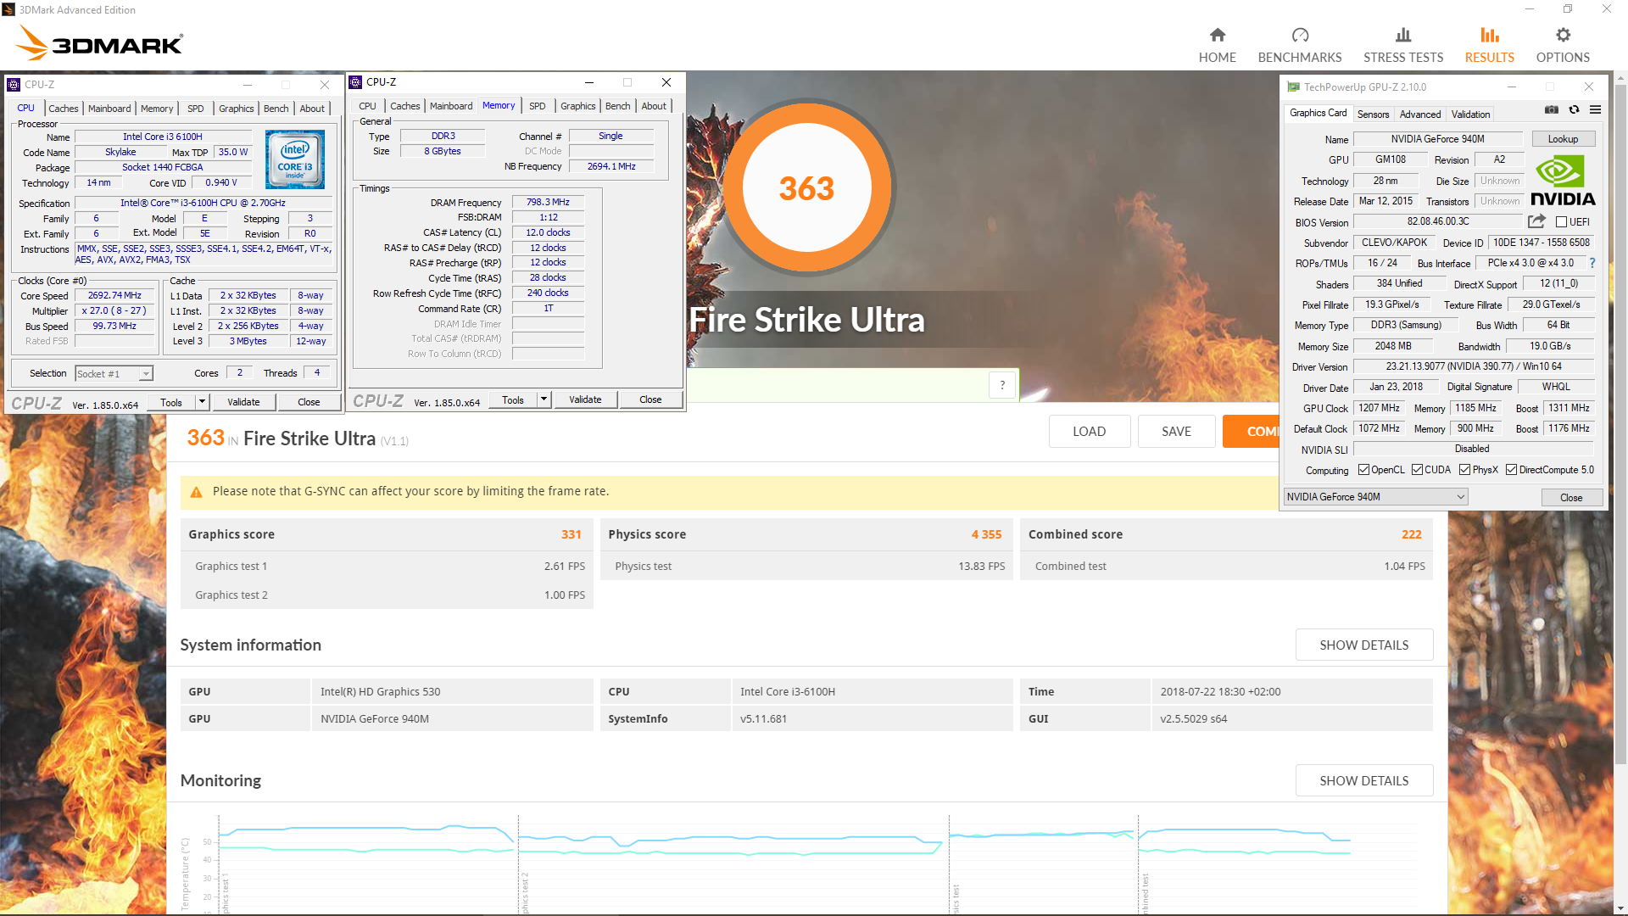The height and width of the screenshot is (916, 1628).
Task: Click the NVIDIA logo in GPU-Z
Action: click(x=1562, y=182)
